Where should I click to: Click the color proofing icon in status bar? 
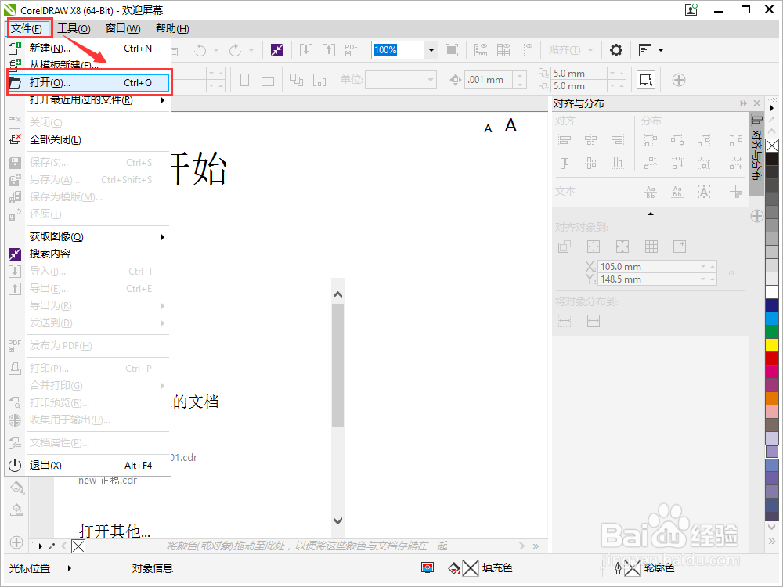tap(428, 568)
